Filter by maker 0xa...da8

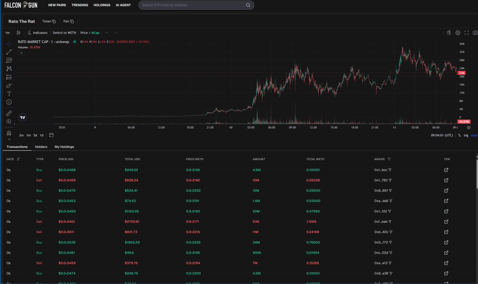pyautogui.click(x=391, y=201)
